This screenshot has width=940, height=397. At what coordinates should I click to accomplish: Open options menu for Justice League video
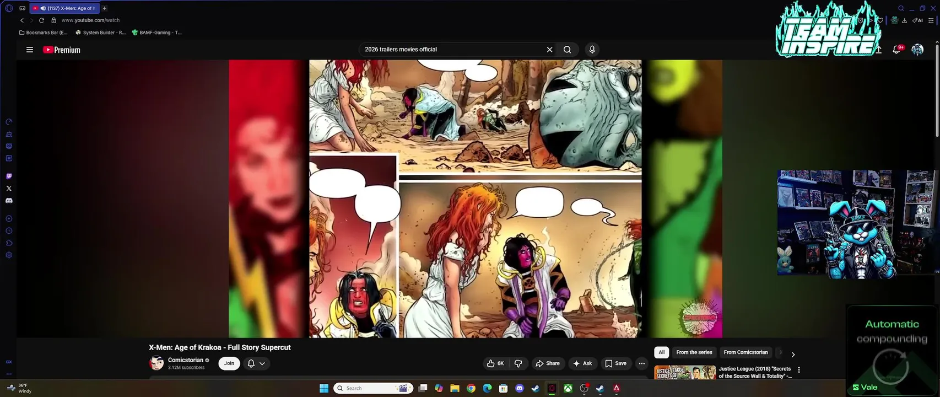point(799,370)
